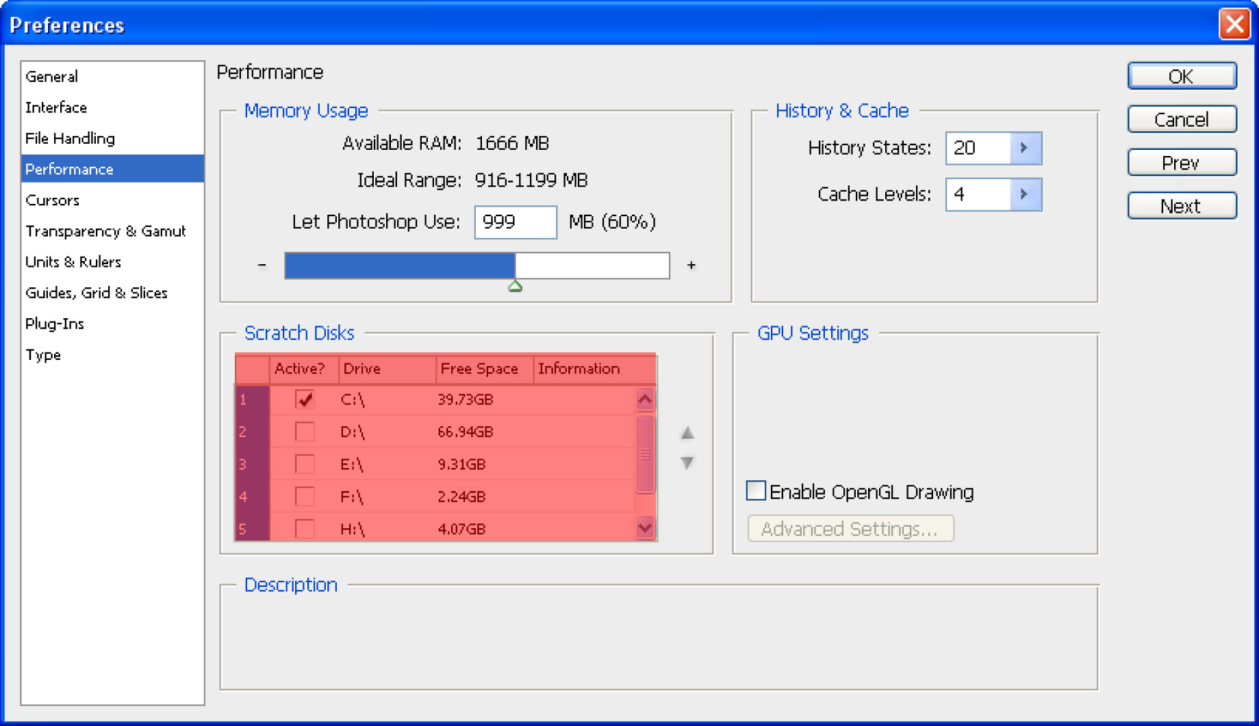The width and height of the screenshot is (1259, 726).
Task: Select Guides, Grid & Slices category
Action: (x=112, y=293)
